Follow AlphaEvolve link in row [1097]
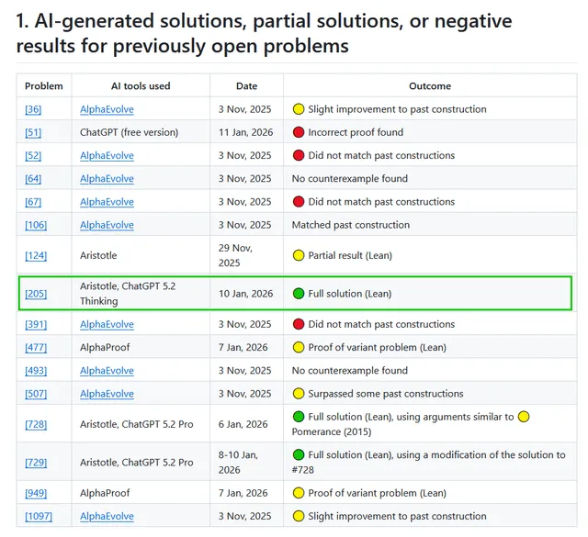The width and height of the screenshot is (588, 537). 107,517
